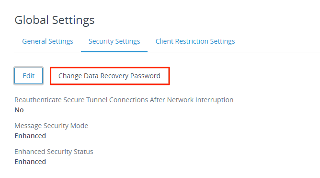Click the Edit button
Screen dimensions: 320x178
29,76
